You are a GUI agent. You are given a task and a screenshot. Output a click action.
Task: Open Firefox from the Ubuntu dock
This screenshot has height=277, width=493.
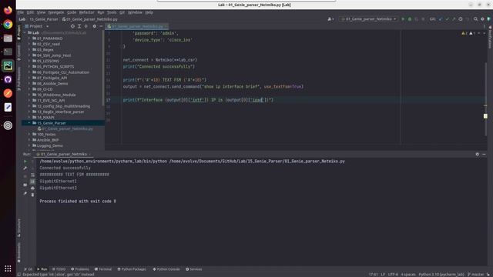(8, 10)
